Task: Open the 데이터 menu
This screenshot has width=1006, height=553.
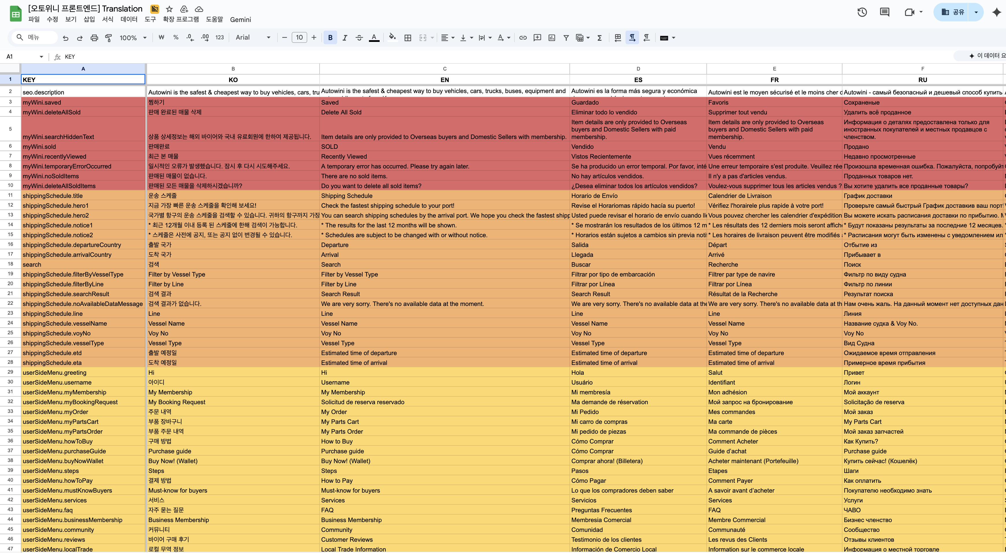Action: tap(129, 20)
